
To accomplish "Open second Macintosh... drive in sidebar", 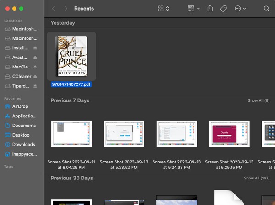I will [21, 38].
